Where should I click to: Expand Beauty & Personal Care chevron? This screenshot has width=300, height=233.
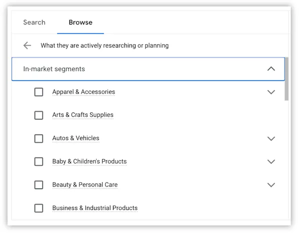(x=271, y=185)
